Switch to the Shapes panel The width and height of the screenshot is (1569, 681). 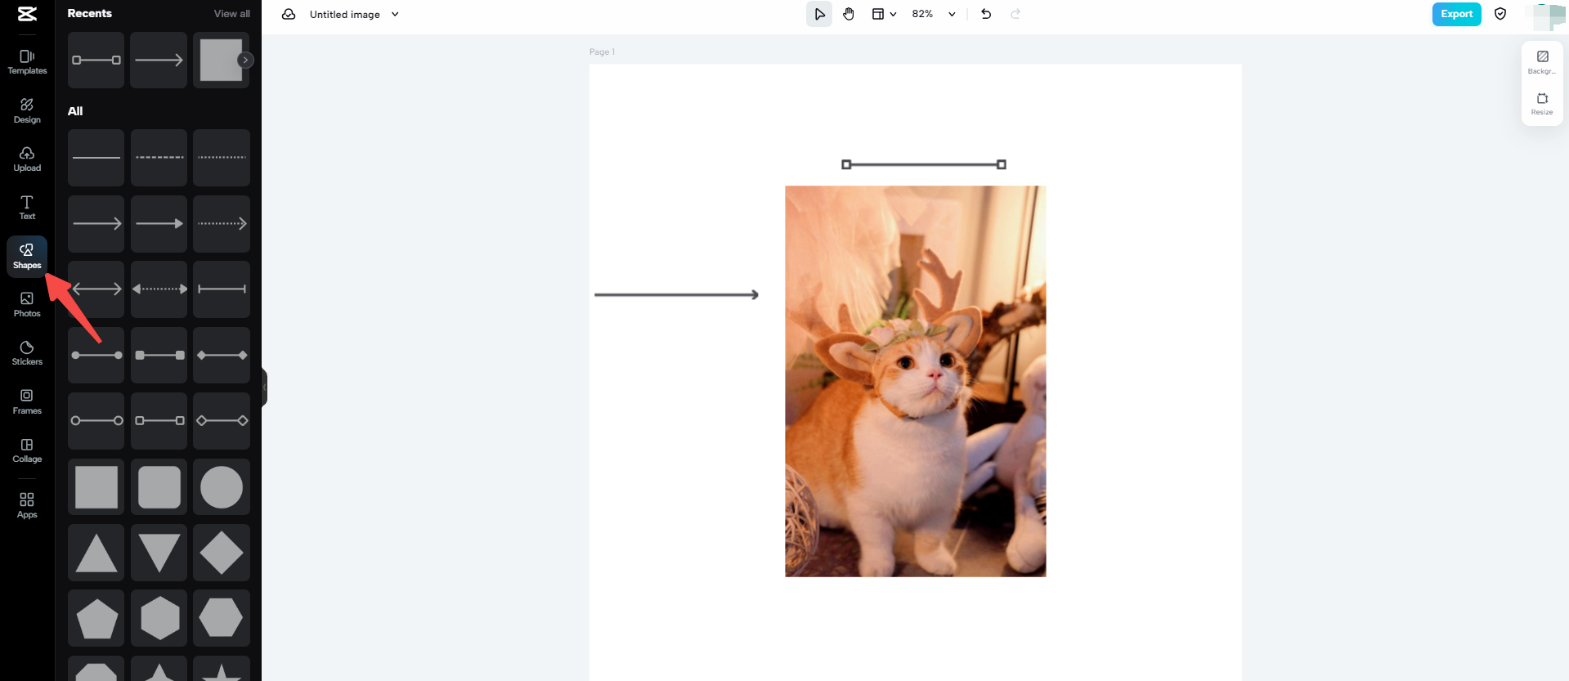(x=27, y=256)
